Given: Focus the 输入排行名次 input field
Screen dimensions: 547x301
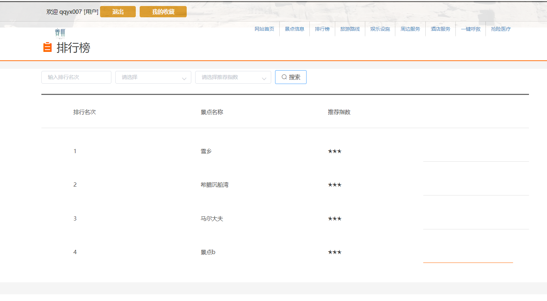Looking at the screenshot, I should [76, 77].
